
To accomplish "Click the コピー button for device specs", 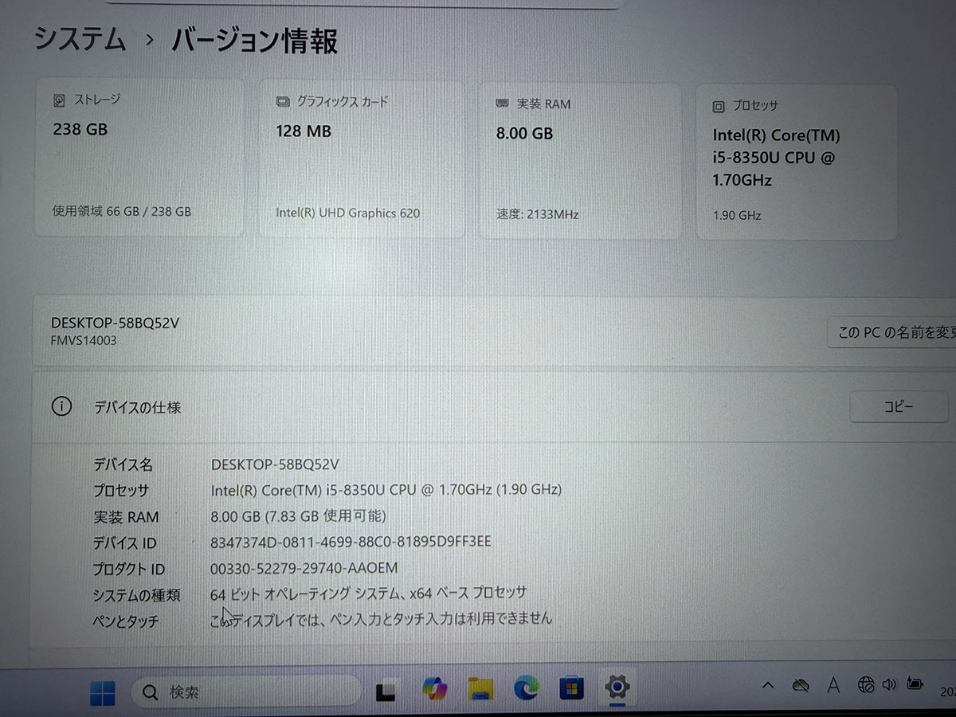I will coord(899,406).
